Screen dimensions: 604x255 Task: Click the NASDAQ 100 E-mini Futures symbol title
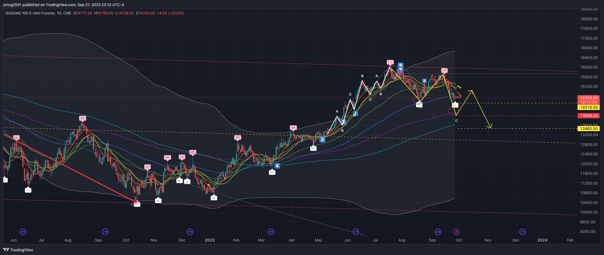pos(38,13)
